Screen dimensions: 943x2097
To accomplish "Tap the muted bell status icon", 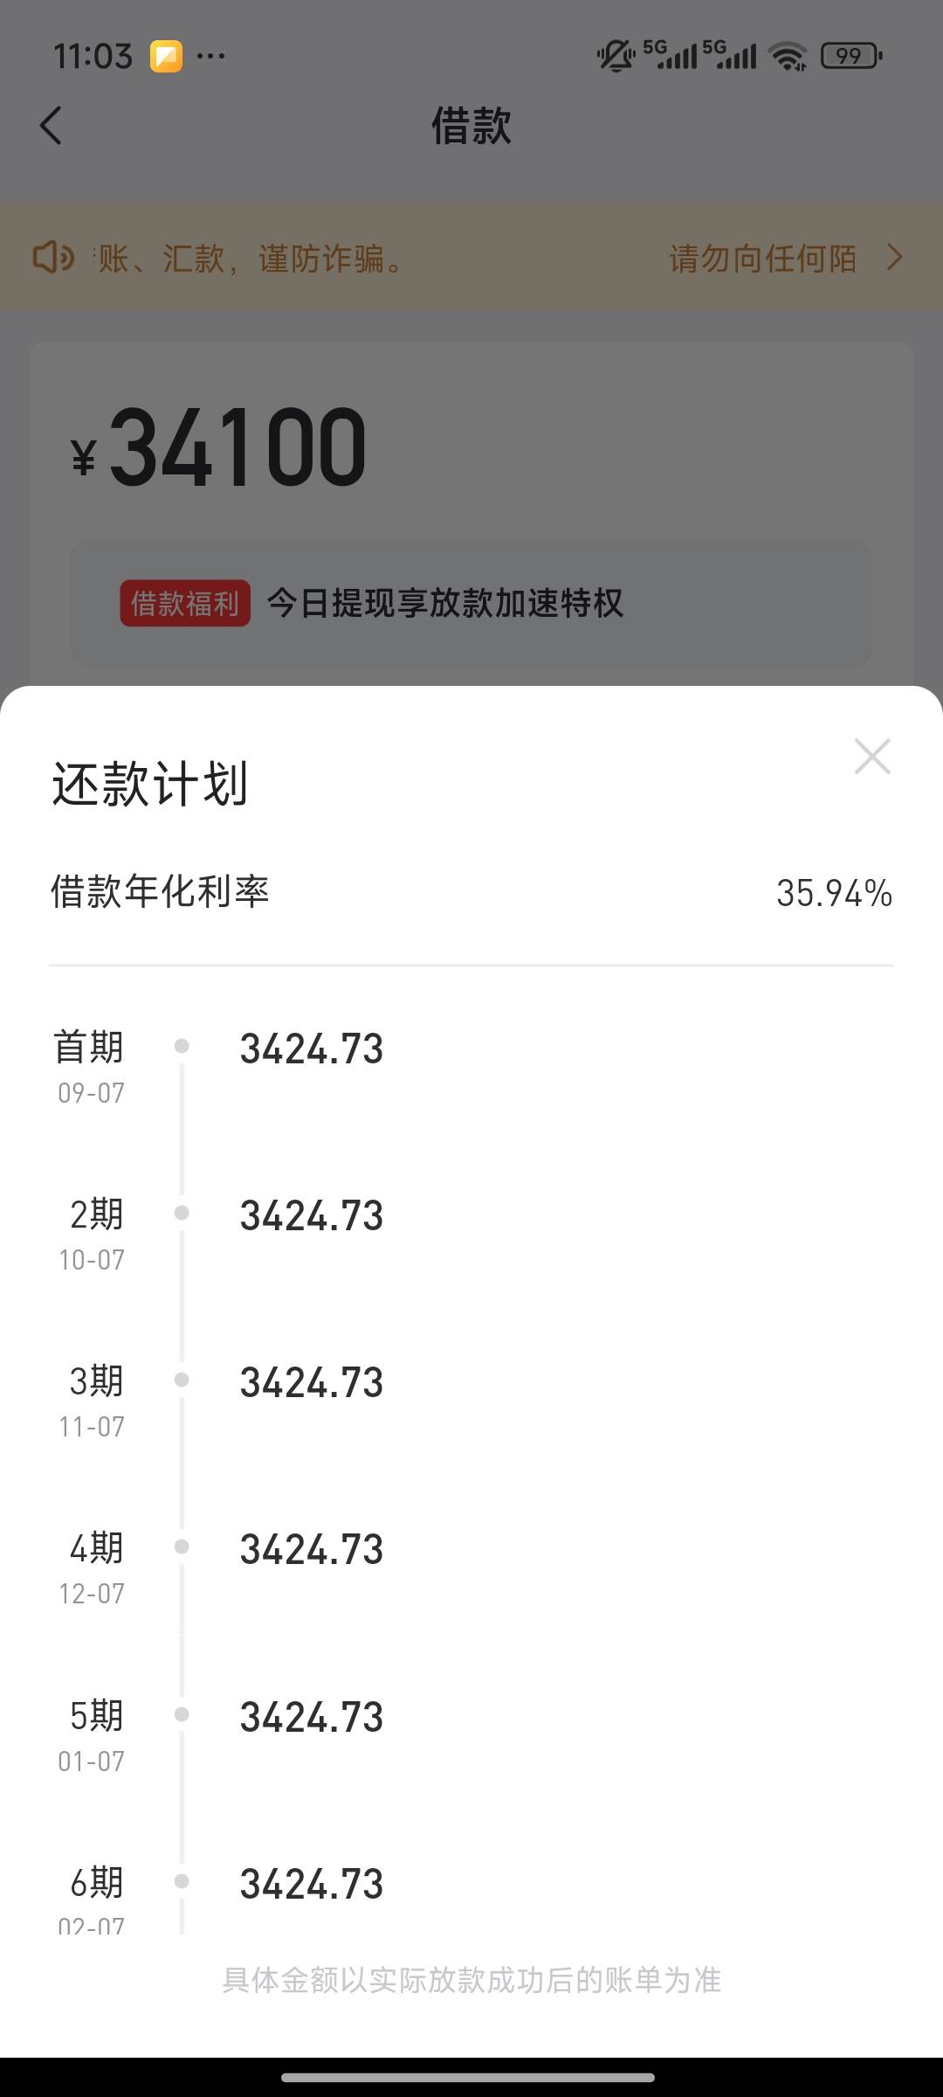I will [x=616, y=56].
